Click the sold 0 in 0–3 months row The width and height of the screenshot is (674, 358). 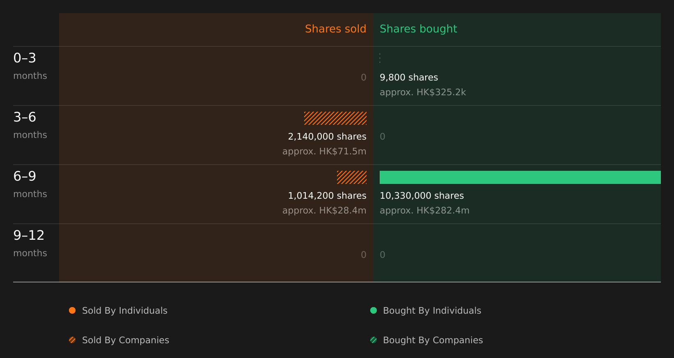point(364,78)
